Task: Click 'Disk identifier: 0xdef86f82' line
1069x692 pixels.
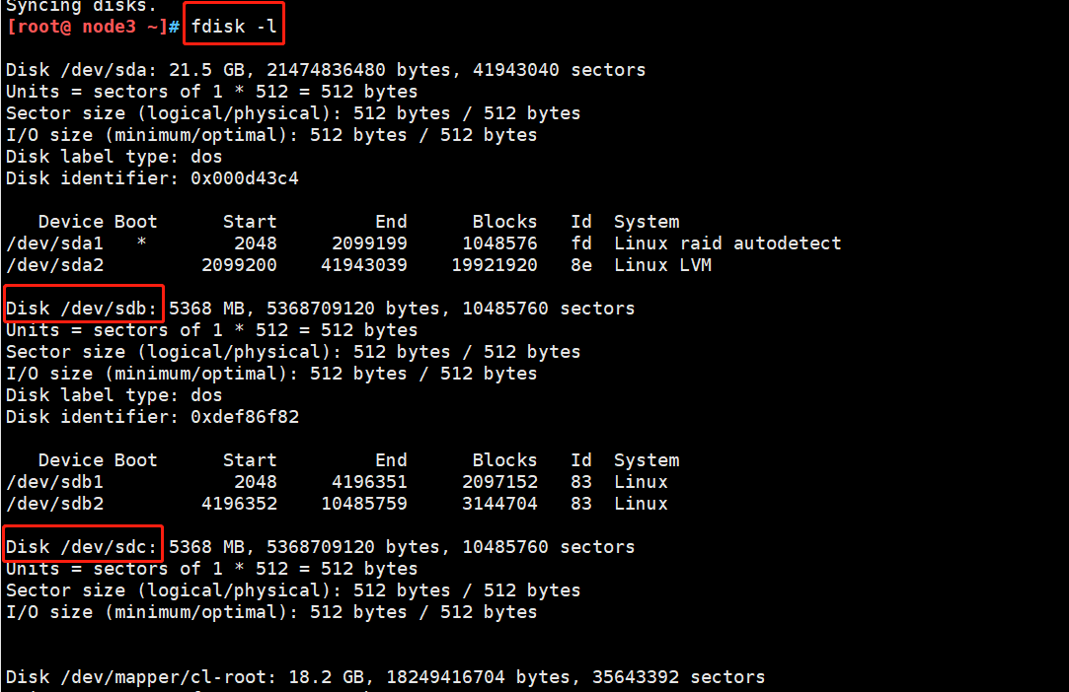Action: point(153,417)
